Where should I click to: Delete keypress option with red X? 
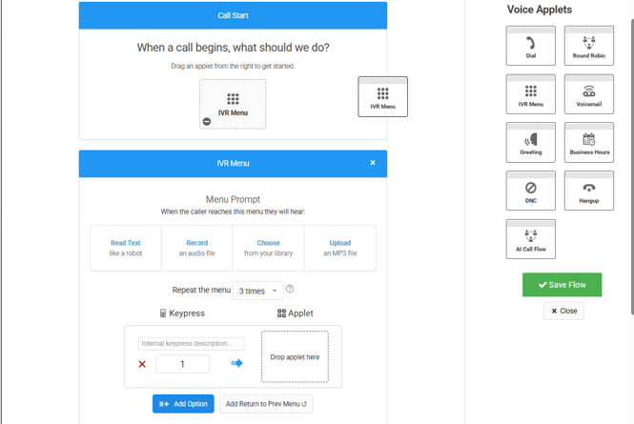click(142, 364)
